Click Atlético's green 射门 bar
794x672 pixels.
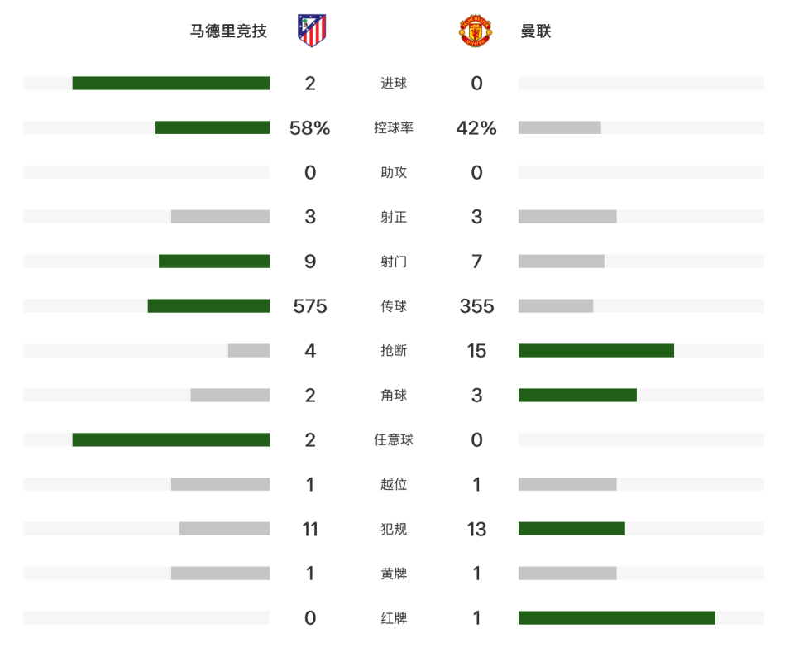(214, 261)
